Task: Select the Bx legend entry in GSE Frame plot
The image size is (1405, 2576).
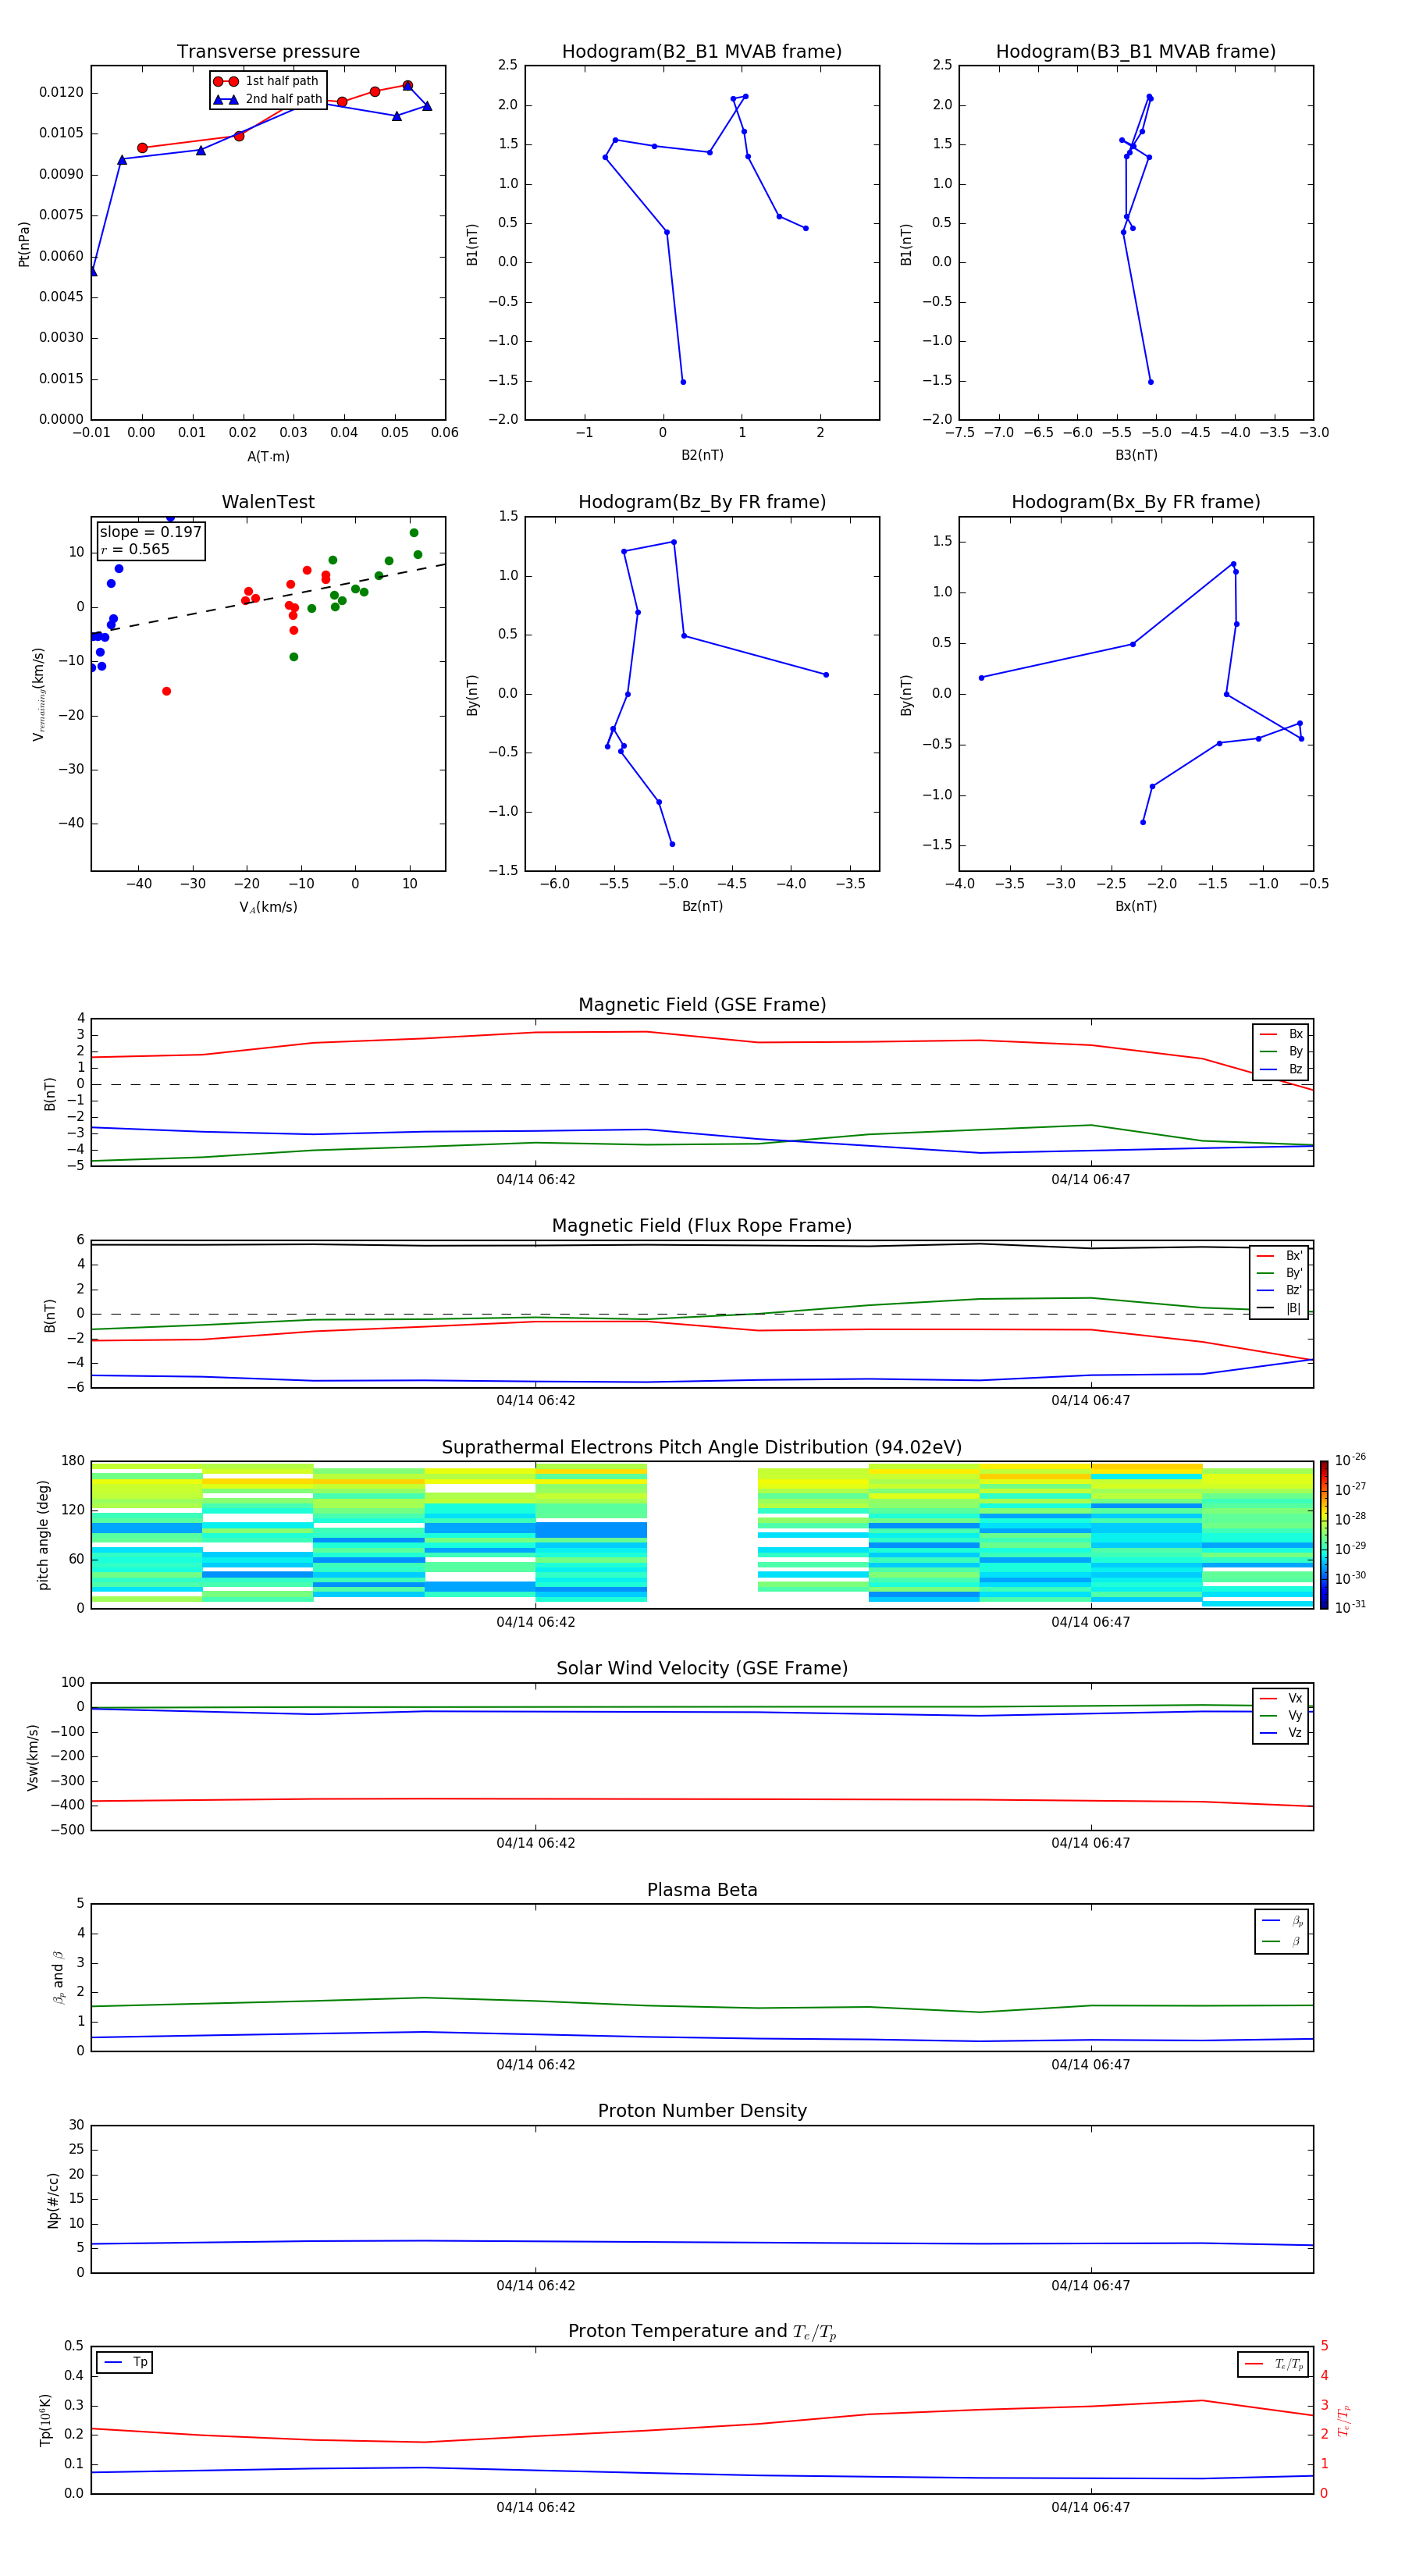Action: click(1281, 1034)
